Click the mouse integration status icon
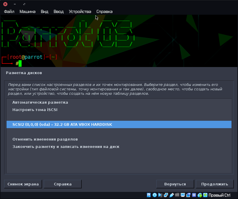The image size is (238, 199). [x=200, y=195]
